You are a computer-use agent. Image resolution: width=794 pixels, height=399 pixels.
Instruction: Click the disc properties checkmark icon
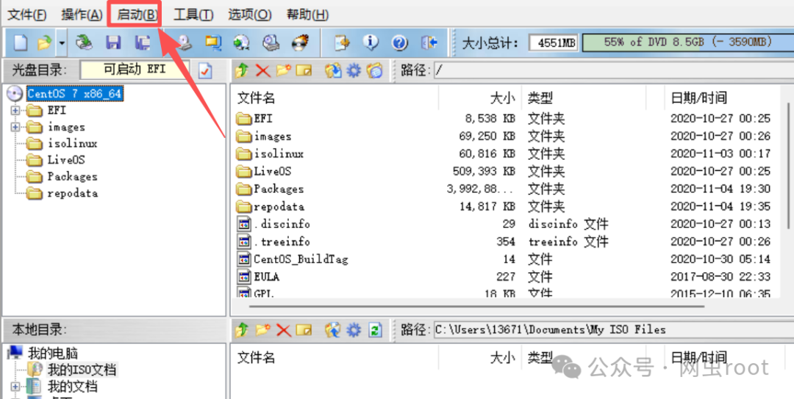point(205,70)
